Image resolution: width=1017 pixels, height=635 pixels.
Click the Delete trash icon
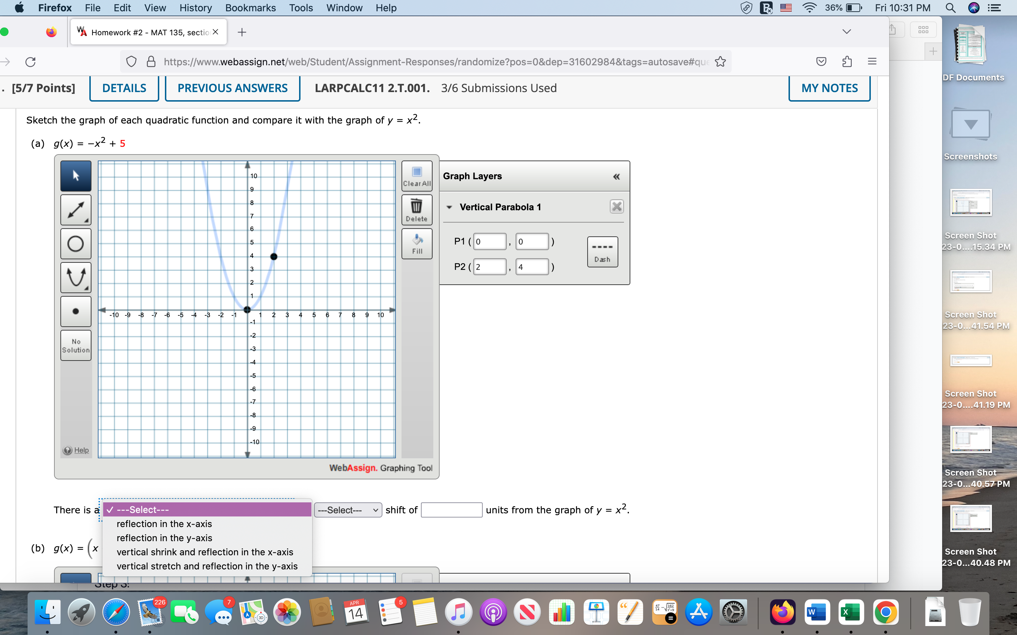pyautogui.click(x=416, y=209)
